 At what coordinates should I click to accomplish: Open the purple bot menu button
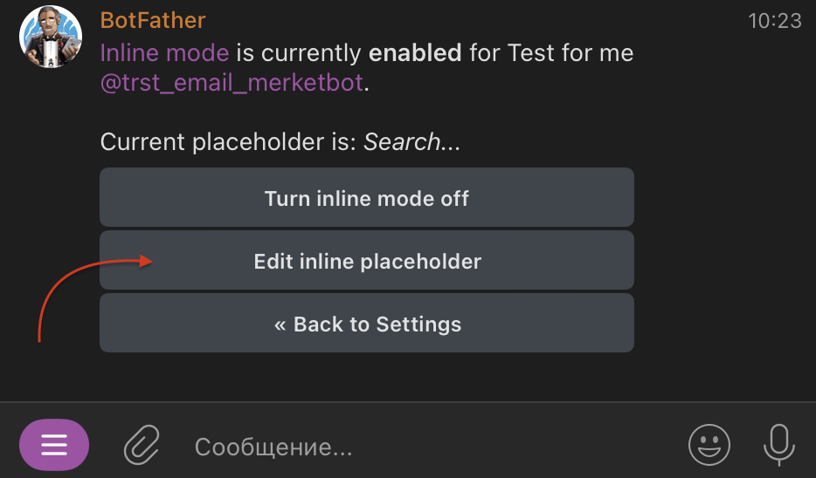pyautogui.click(x=53, y=445)
